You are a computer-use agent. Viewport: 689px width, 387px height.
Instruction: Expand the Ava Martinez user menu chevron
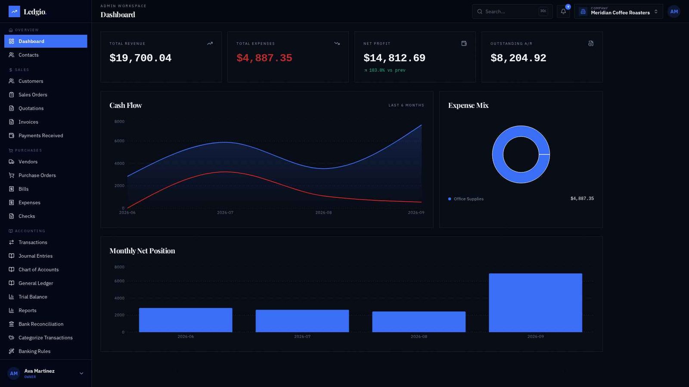pos(81,374)
